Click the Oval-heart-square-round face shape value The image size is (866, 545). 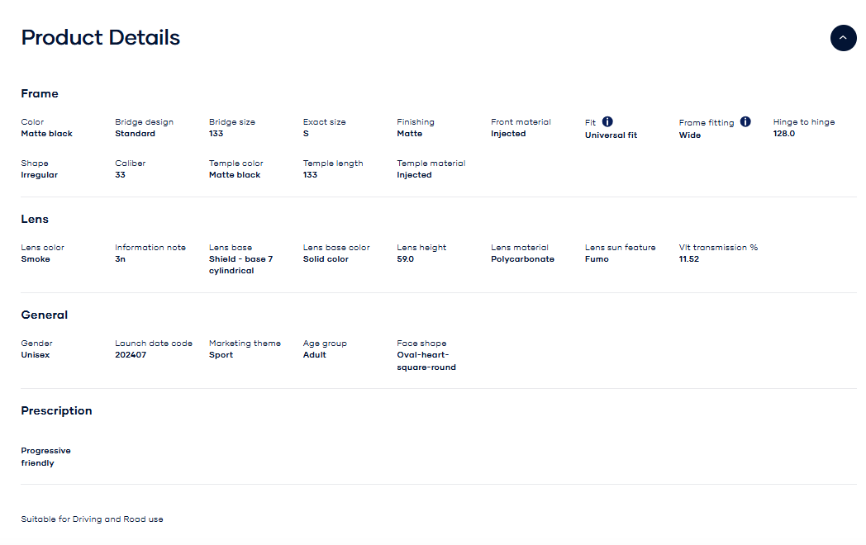(426, 361)
